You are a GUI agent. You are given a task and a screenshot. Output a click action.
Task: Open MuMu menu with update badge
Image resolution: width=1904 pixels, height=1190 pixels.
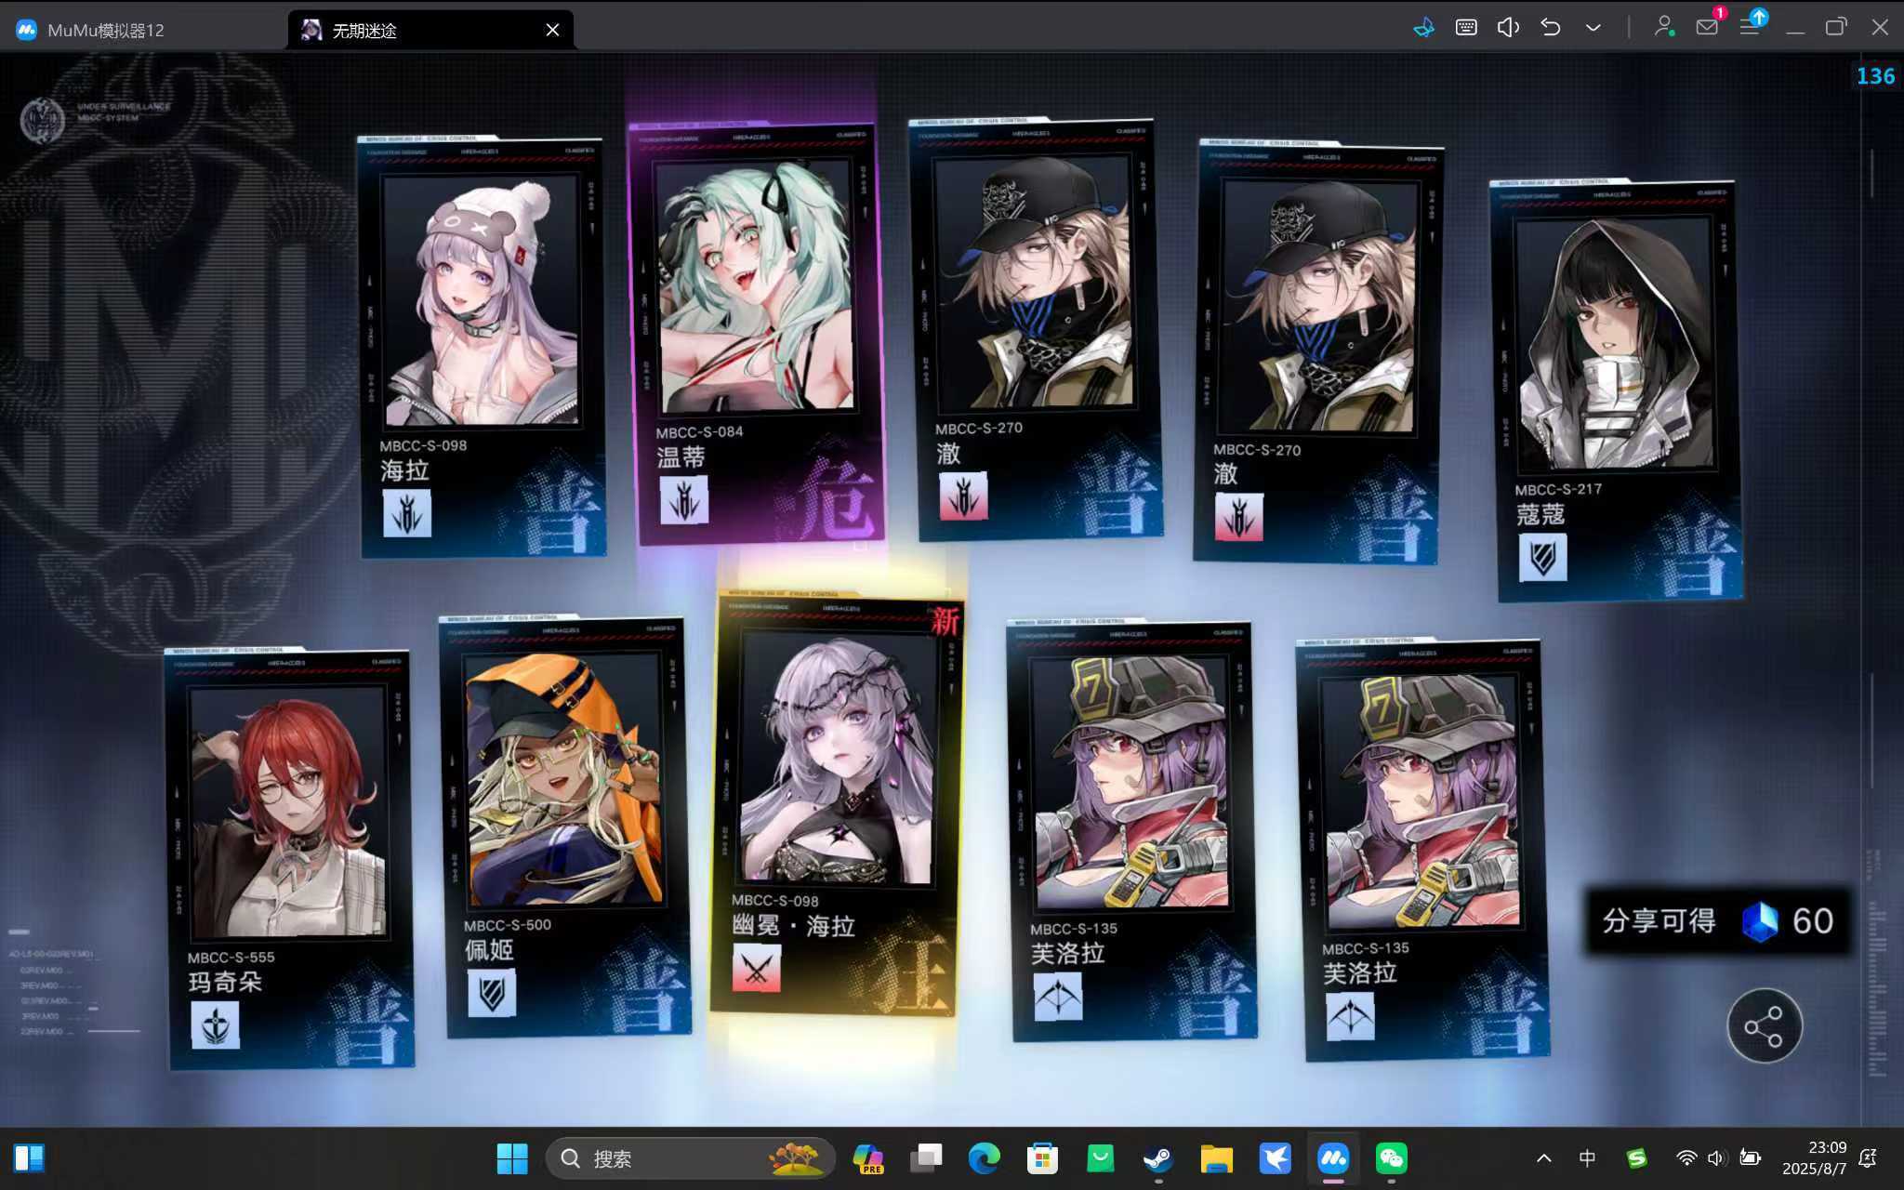coord(1751,25)
